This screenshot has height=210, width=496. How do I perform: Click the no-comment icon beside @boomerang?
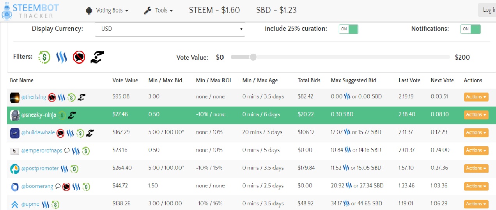pyautogui.click(x=67, y=186)
